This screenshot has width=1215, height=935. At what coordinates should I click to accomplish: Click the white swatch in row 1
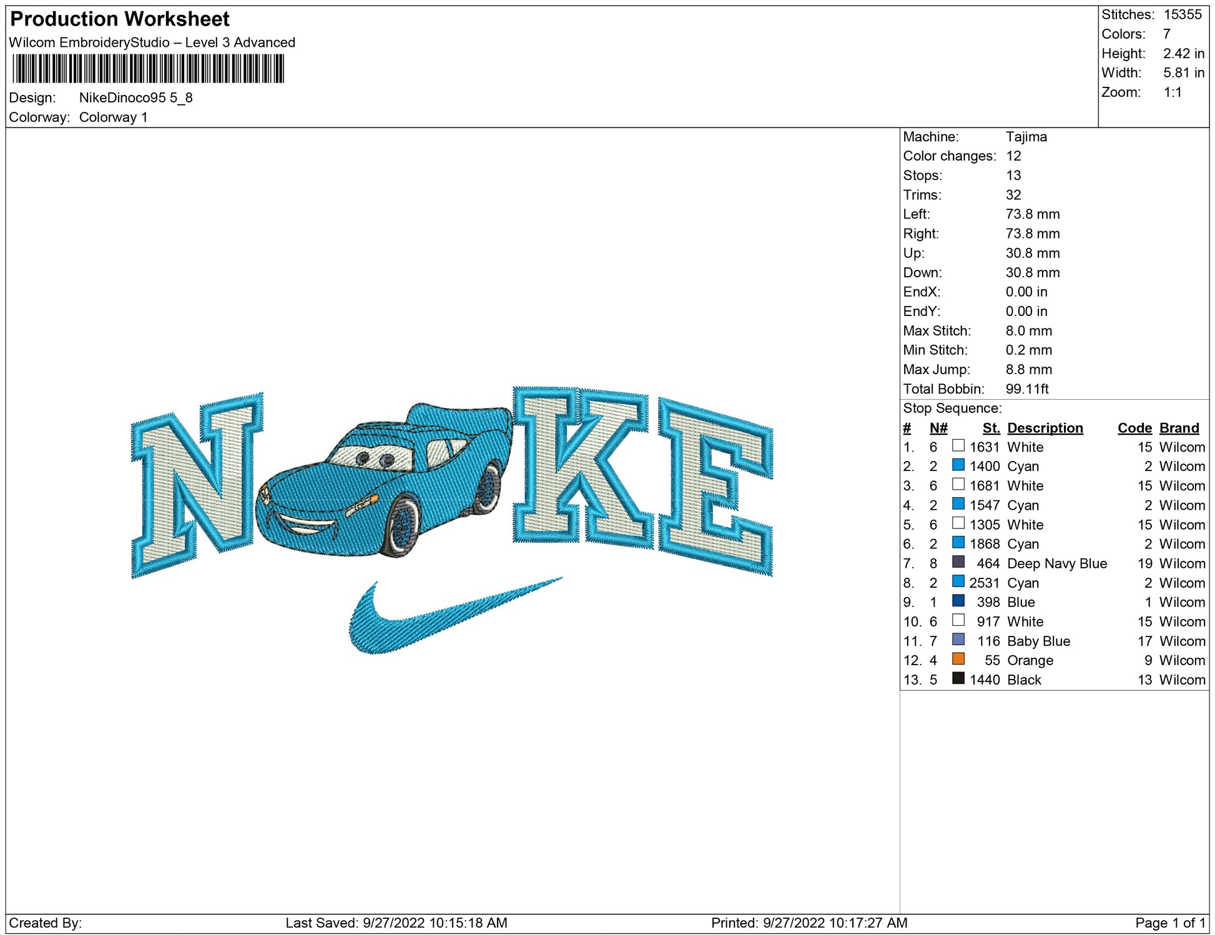click(958, 446)
